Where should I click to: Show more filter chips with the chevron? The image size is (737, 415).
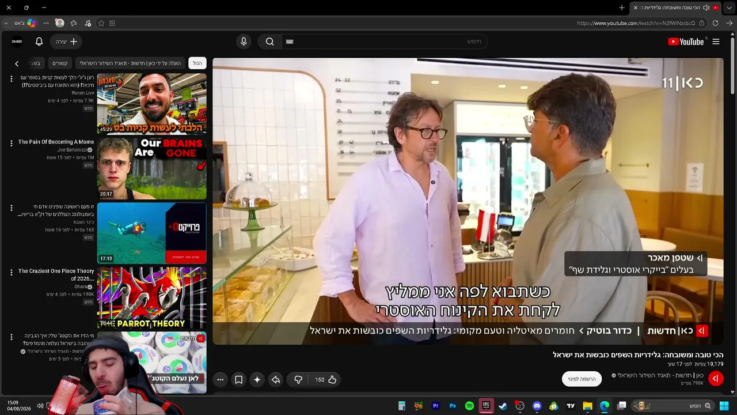[17, 63]
